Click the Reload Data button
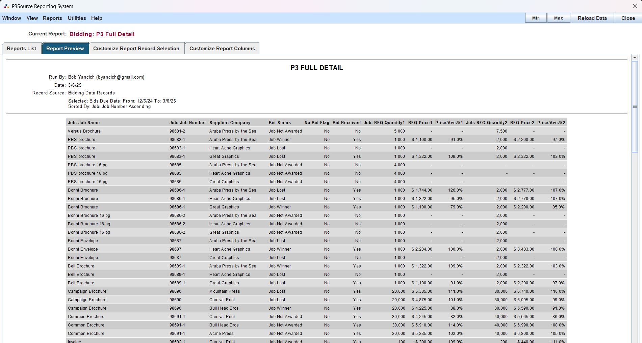 click(x=592, y=18)
